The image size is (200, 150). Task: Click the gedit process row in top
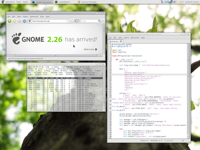65,87
